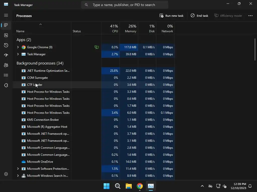Click the 0.1 Mbps network cell

click(x=165, y=113)
